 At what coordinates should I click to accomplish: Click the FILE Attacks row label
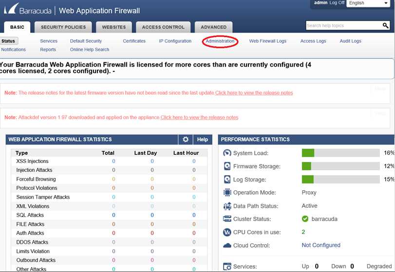pos(30,224)
